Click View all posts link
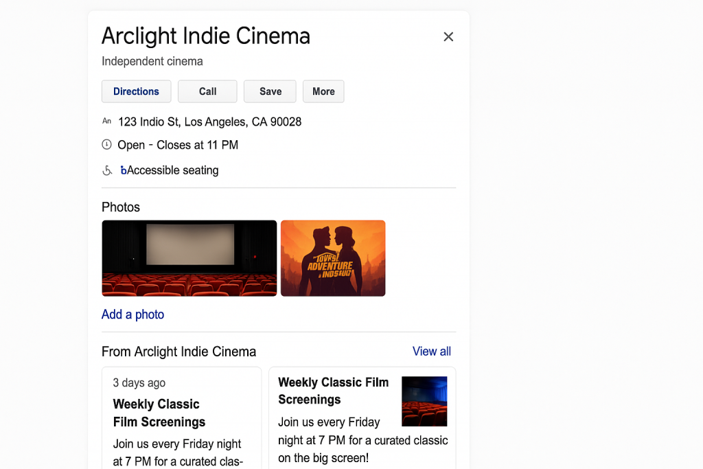The height and width of the screenshot is (469, 703). (x=432, y=351)
